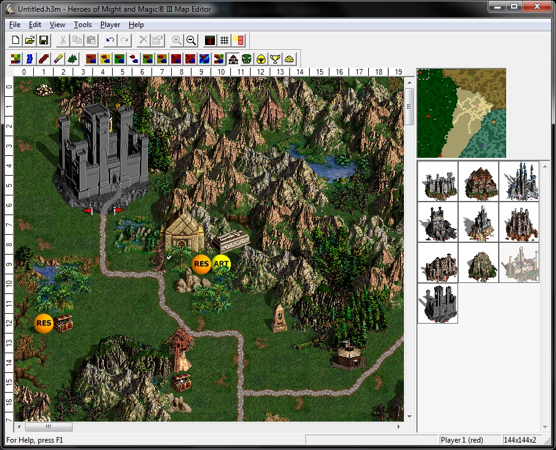Select the Monsters palette green face icon
This screenshot has width=556, height=450.
(x=247, y=59)
